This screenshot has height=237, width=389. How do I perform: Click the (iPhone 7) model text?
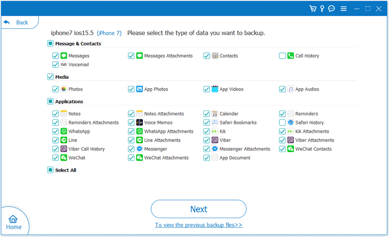(x=109, y=33)
